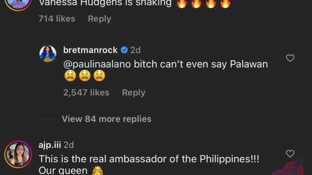Click bretmanrock's blue verified badge
Image resolution: width=312 pixels, height=175 pixels.
pos(124,50)
